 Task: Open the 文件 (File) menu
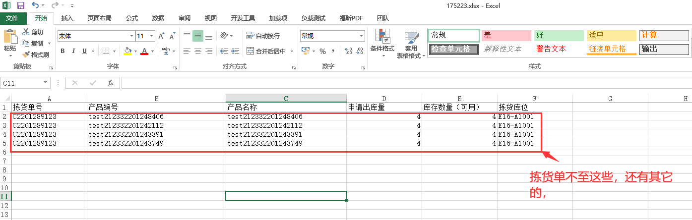12,18
